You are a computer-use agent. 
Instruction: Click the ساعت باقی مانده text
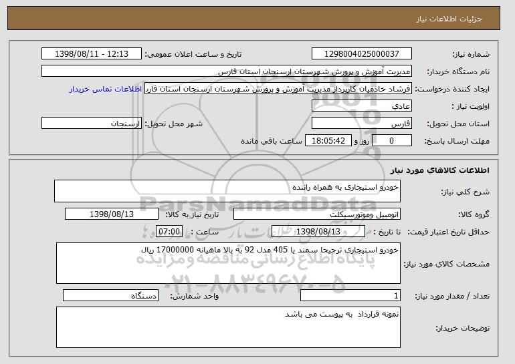click(x=272, y=141)
